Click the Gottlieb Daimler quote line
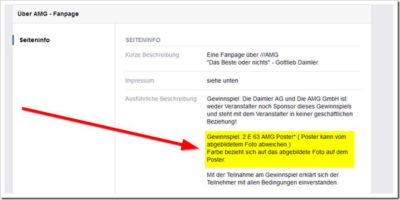Image resolution: width=400 pixels, height=200 pixels. [x=263, y=62]
